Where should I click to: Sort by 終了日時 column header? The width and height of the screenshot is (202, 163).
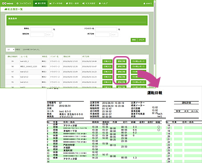click(x=86, y=57)
